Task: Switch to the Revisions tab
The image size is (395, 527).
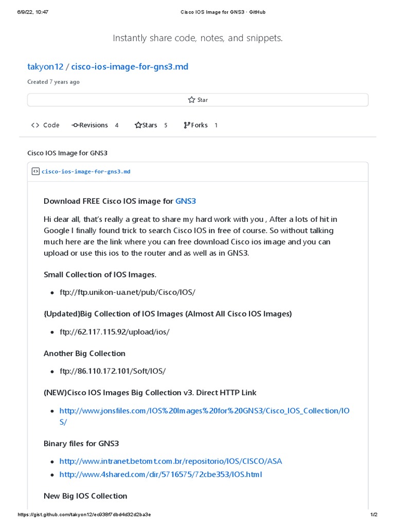Action: [94, 125]
